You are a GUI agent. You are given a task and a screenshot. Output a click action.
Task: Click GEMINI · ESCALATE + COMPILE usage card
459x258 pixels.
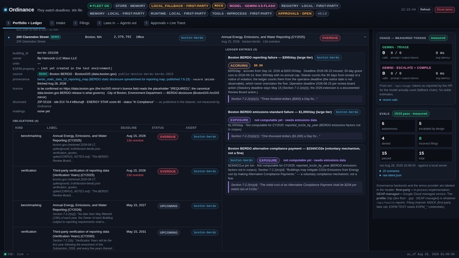[x=416, y=73]
